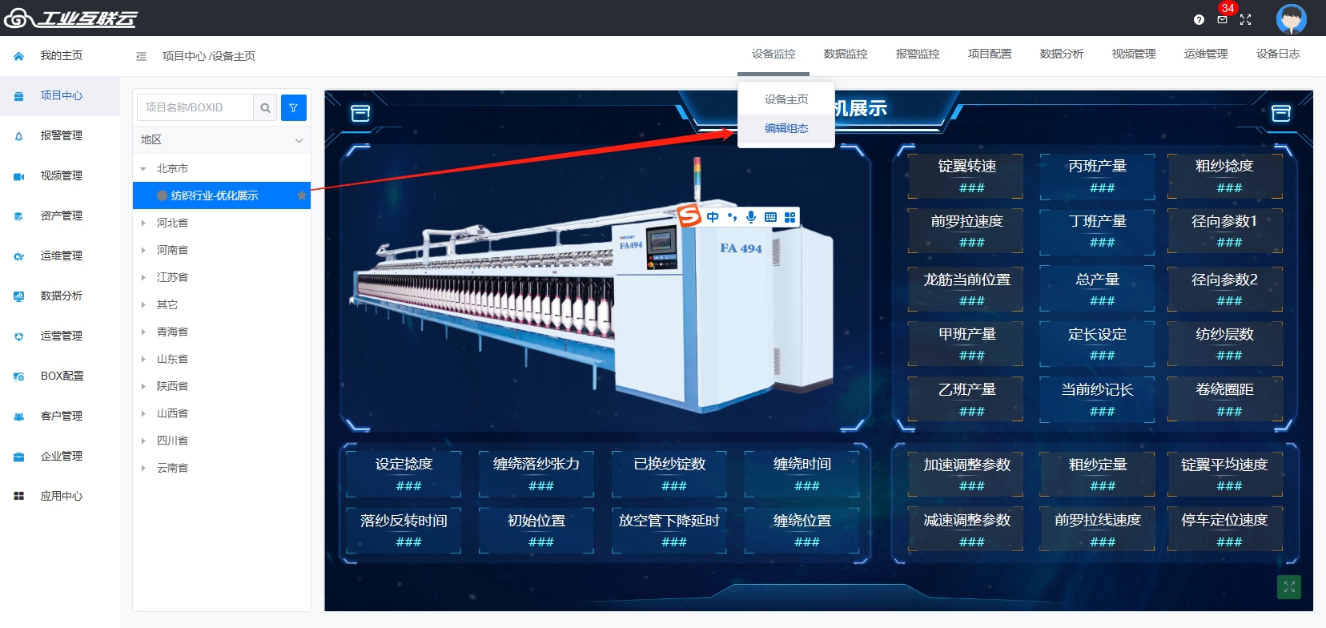Viewport: 1326px width, 628px height.
Task: Open 客户管理 in sidebar
Action: 60,417
